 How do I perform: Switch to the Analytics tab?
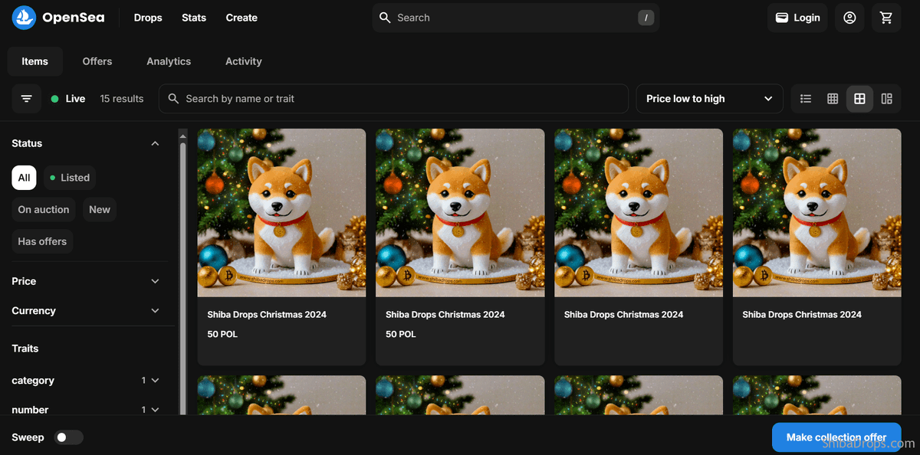[169, 61]
